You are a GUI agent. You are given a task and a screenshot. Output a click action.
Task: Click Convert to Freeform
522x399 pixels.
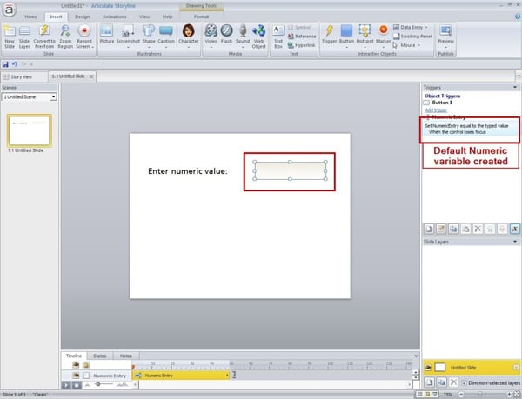coord(44,37)
